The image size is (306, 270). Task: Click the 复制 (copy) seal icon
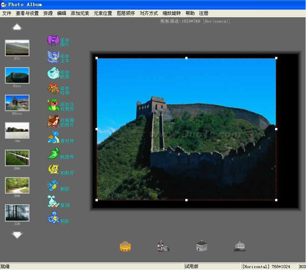pyautogui.click(x=53, y=202)
